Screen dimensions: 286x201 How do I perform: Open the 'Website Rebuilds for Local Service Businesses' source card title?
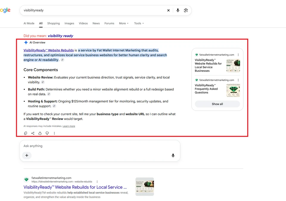(x=208, y=65)
